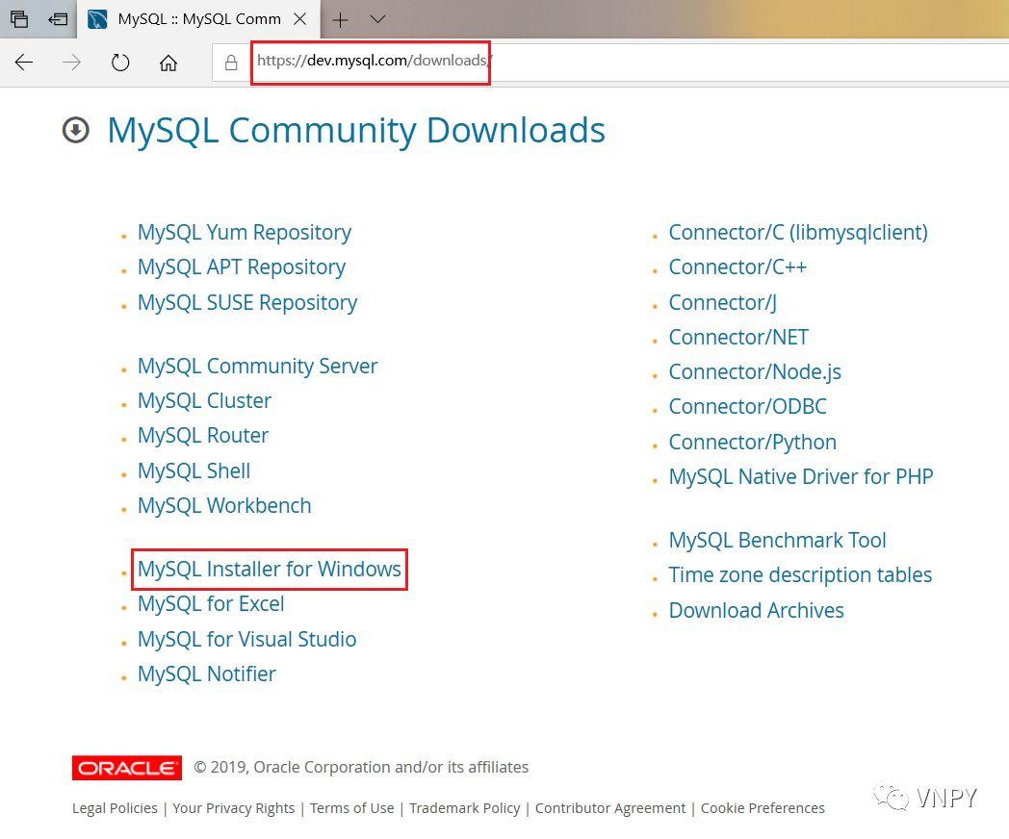Open a new tab with the plus icon

(340, 20)
